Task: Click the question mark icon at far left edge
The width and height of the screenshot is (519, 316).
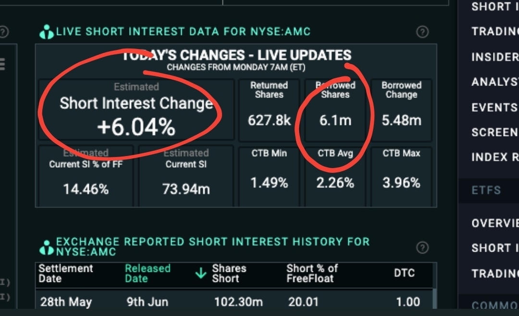Action: (3, 32)
